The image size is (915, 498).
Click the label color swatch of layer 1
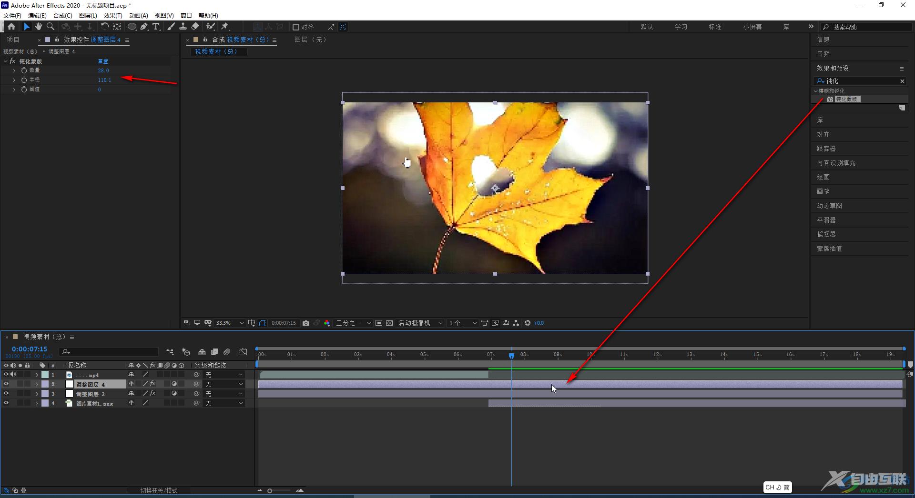[x=45, y=375]
